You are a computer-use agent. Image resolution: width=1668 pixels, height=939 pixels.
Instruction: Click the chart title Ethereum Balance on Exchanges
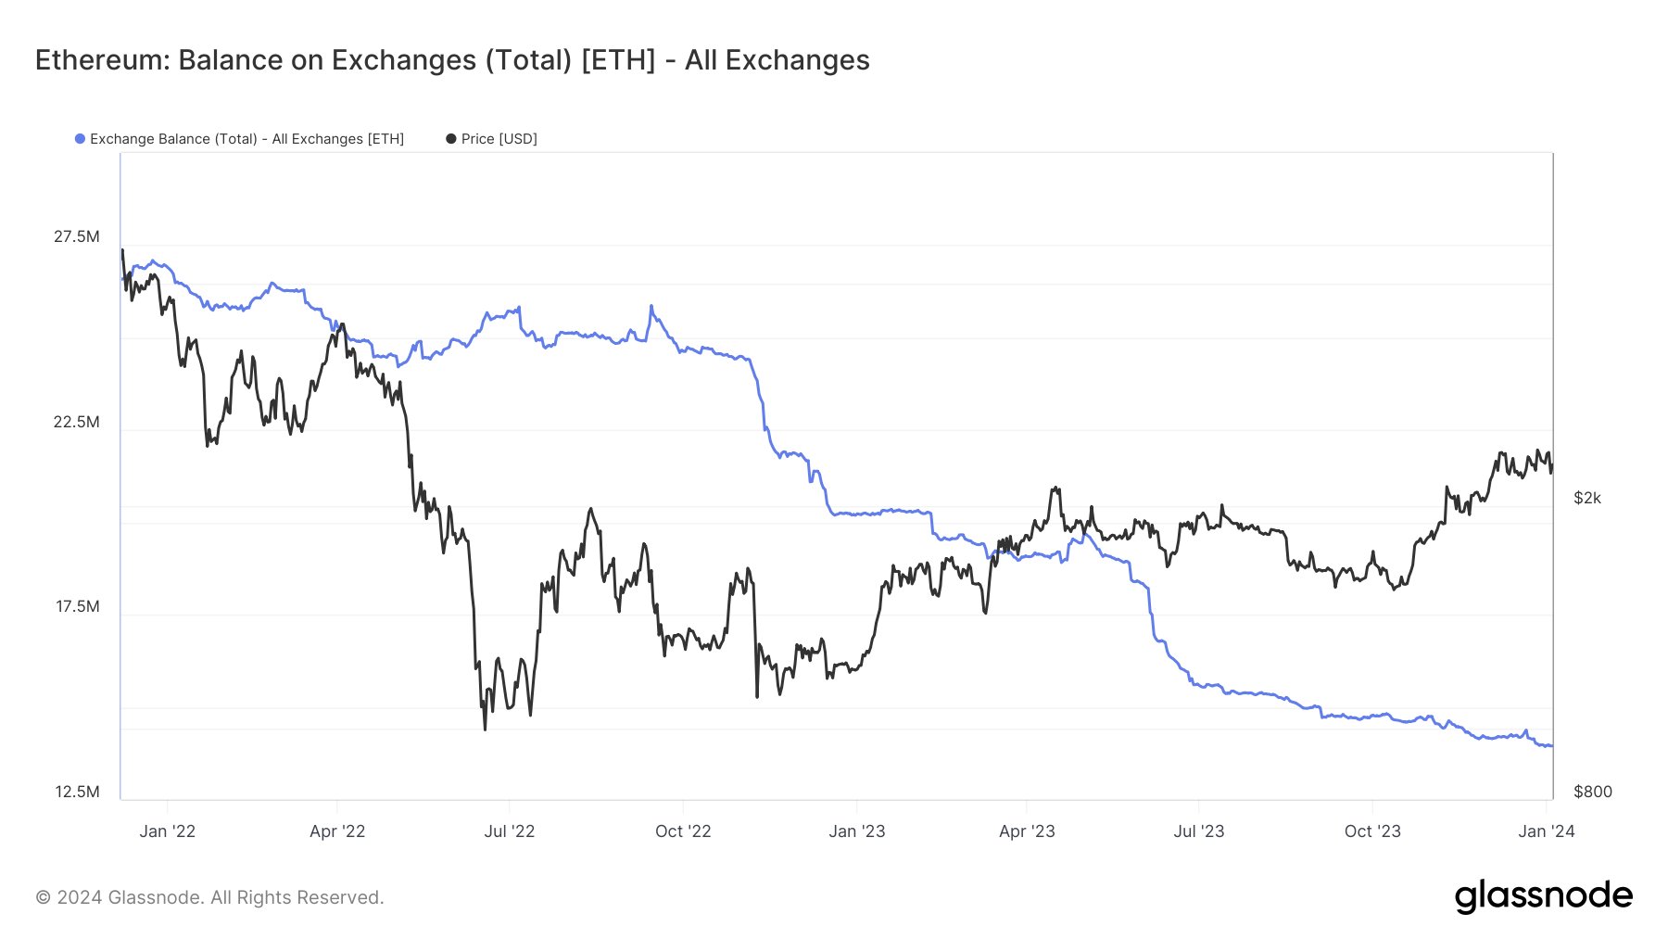pyautogui.click(x=452, y=60)
